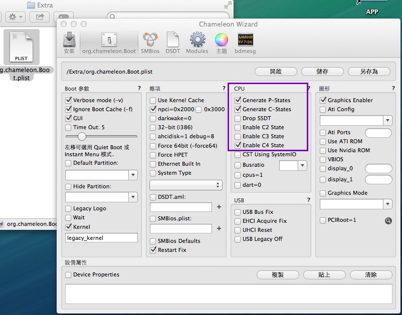402x315 pixels.
Task: Open the Default Partition dropdown
Action: coord(133,175)
